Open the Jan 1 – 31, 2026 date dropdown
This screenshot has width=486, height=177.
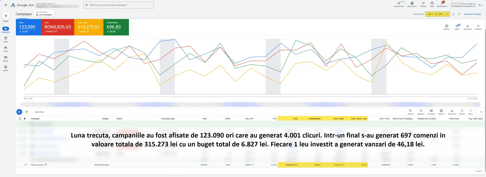coord(437,14)
